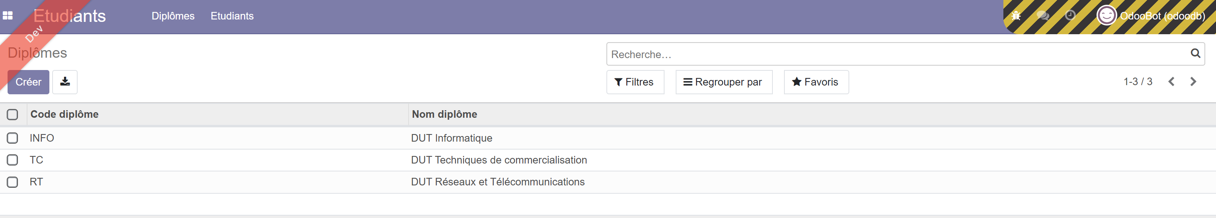Screen dimensions: 1216x218
Task: Select all rows with header checkbox
Action: [x=12, y=114]
